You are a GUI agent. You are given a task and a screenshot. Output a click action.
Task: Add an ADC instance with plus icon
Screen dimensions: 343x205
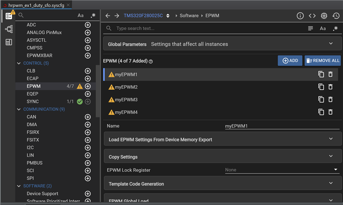tap(88, 25)
